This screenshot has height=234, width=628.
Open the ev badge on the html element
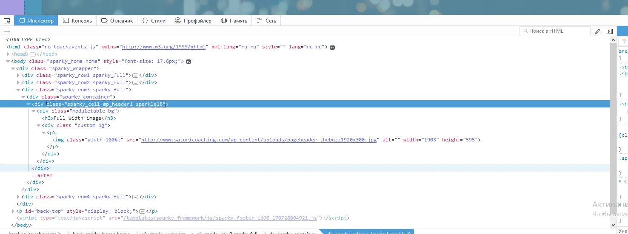[x=332, y=47]
